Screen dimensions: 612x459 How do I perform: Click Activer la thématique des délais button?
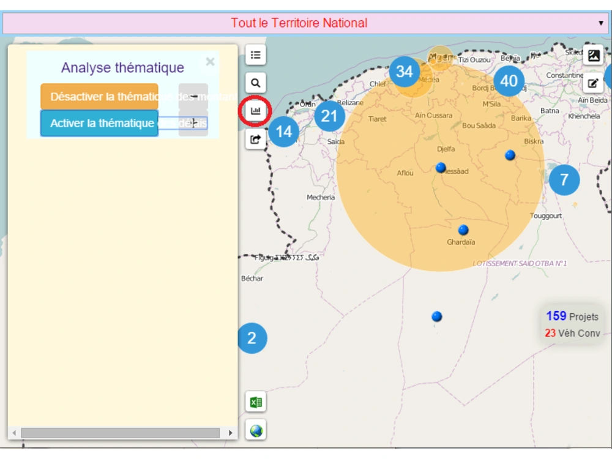click(100, 124)
